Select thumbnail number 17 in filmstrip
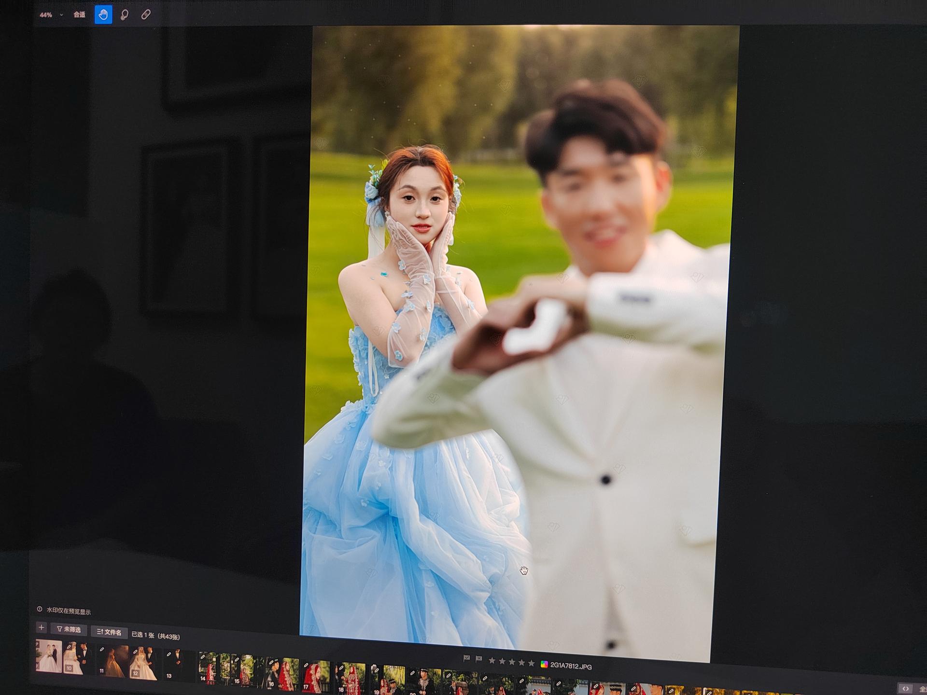The width and height of the screenshot is (927, 695). click(x=317, y=677)
